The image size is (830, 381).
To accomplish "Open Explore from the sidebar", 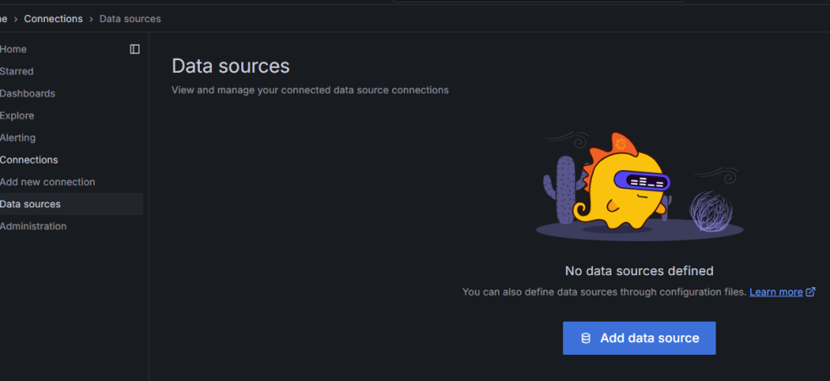I will click(x=17, y=115).
